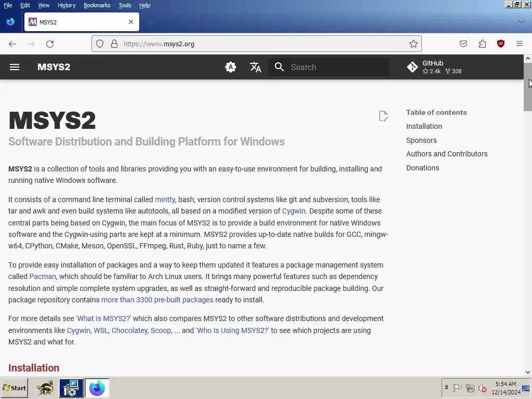
Task: Go back with the browser back arrow
Action: pyautogui.click(x=12, y=44)
